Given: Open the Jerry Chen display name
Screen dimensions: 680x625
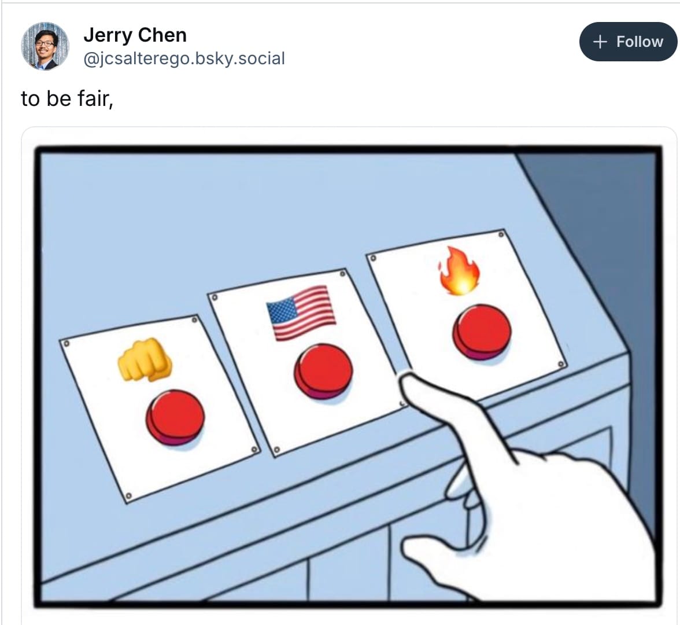Looking at the screenshot, I should pos(135,35).
